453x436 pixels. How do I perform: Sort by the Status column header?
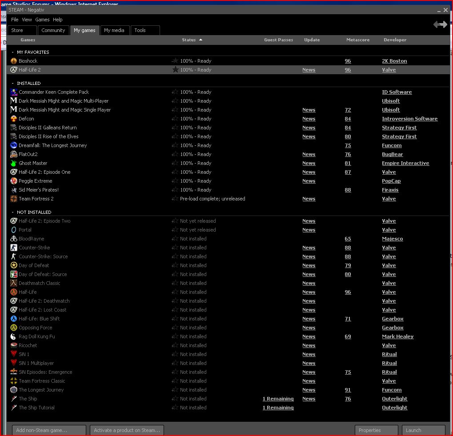(188, 40)
